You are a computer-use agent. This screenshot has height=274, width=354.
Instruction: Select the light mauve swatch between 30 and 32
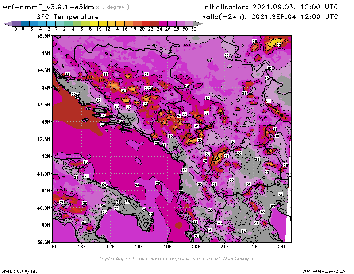pyautogui.click(x=189, y=23)
